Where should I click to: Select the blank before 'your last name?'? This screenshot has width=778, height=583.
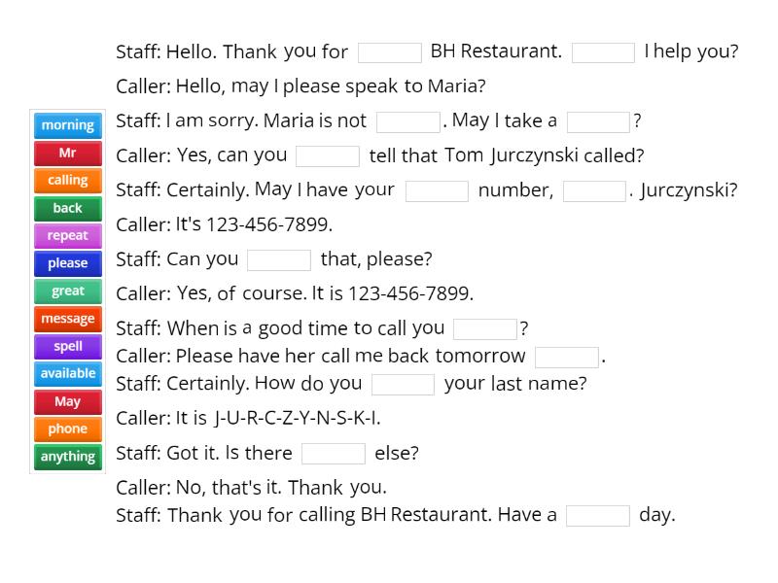click(403, 384)
